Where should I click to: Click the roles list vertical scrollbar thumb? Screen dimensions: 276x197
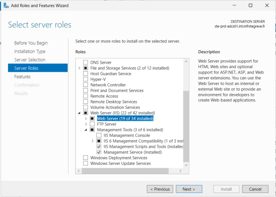pyautogui.click(x=186, y=126)
